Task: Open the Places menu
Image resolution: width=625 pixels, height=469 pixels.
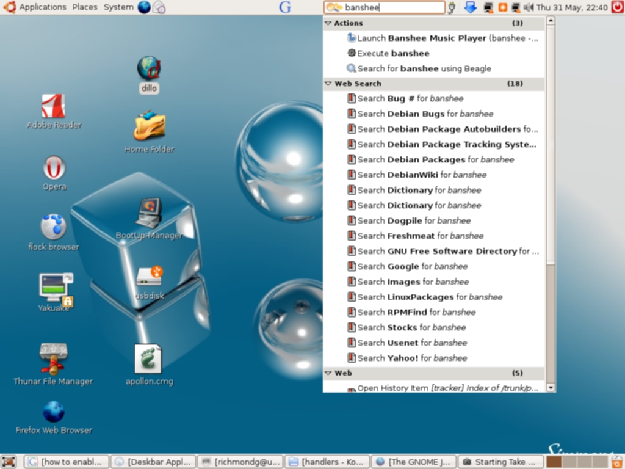Action: coord(85,7)
